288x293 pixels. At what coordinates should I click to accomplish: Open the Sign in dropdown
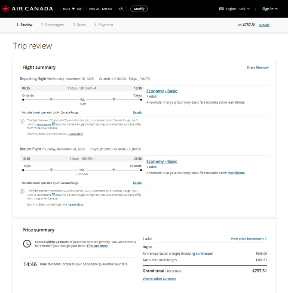270,9
